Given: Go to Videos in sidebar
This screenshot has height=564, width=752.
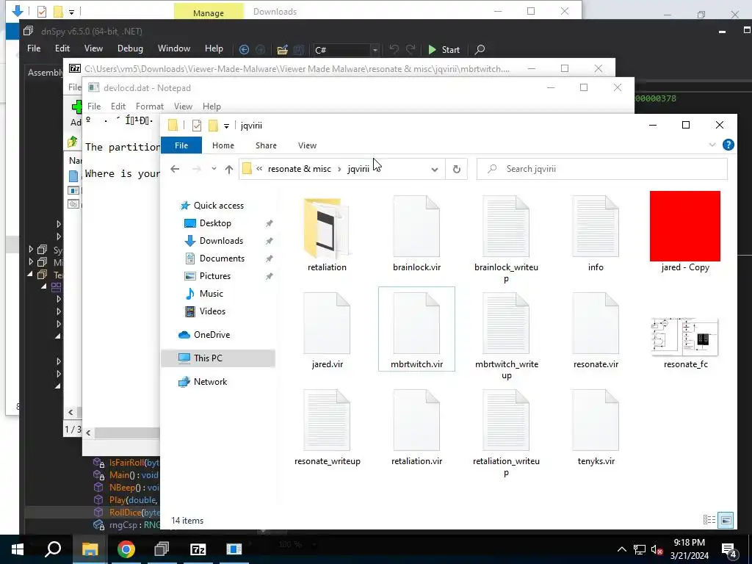Looking at the screenshot, I should (x=212, y=311).
